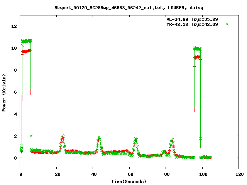Click the y-axis tick label 4

click(15, 114)
